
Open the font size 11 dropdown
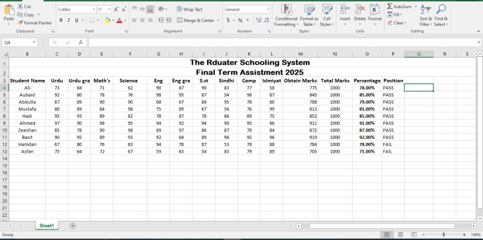(x=109, y=9)
